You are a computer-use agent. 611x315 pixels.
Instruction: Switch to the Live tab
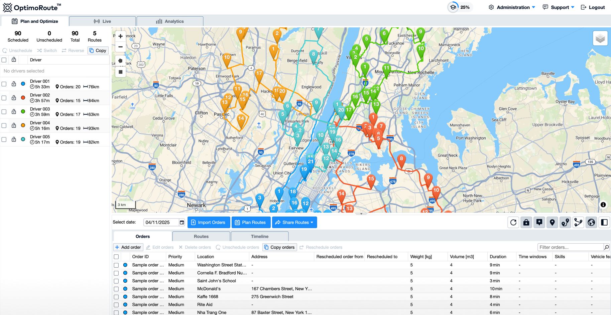[102, 21]
